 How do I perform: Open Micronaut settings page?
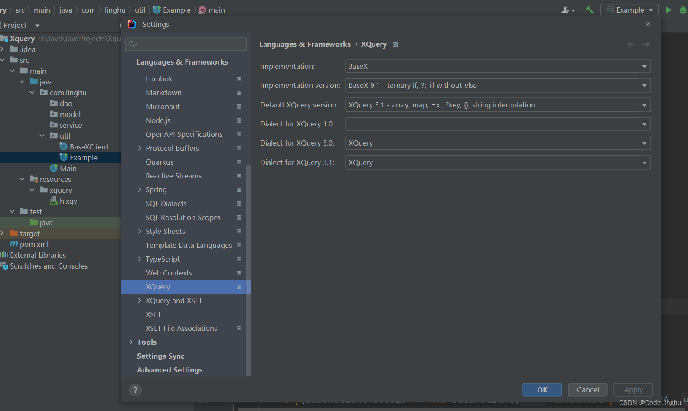(163, 107)
